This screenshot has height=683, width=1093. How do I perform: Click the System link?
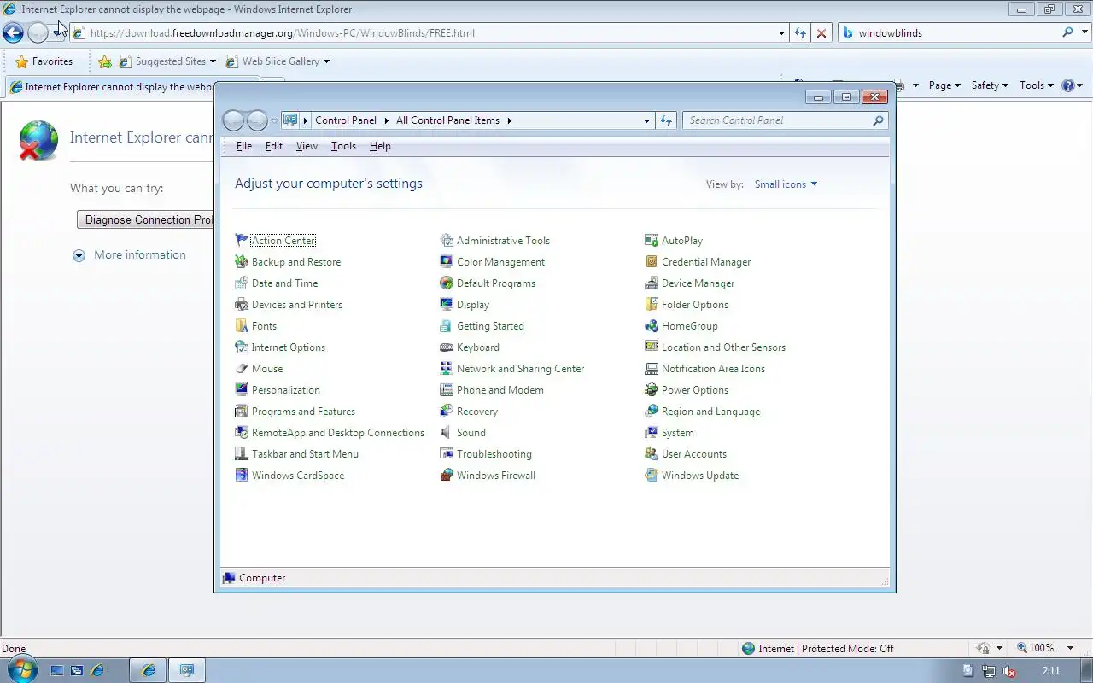pos(677,433)
